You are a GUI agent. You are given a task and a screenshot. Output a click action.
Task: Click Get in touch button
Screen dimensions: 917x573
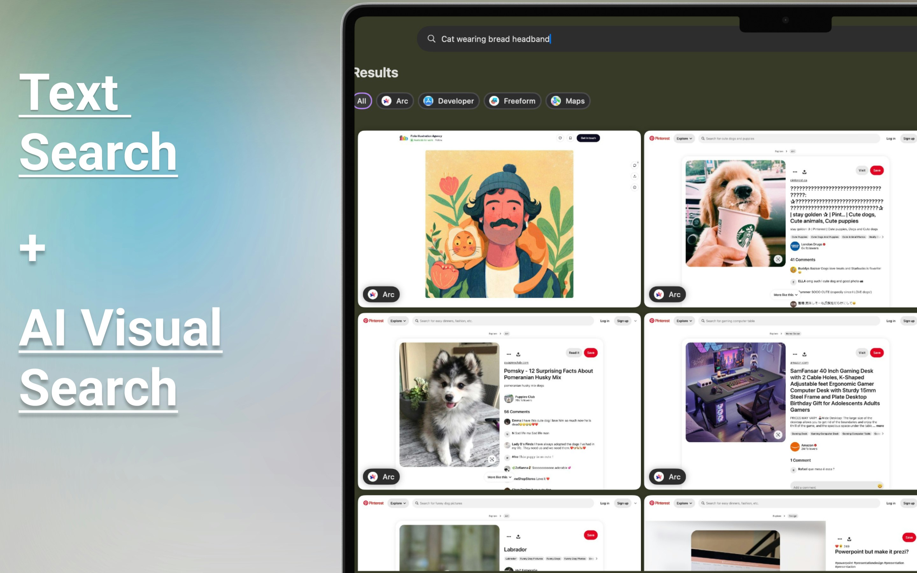click(x=588, y=138)
